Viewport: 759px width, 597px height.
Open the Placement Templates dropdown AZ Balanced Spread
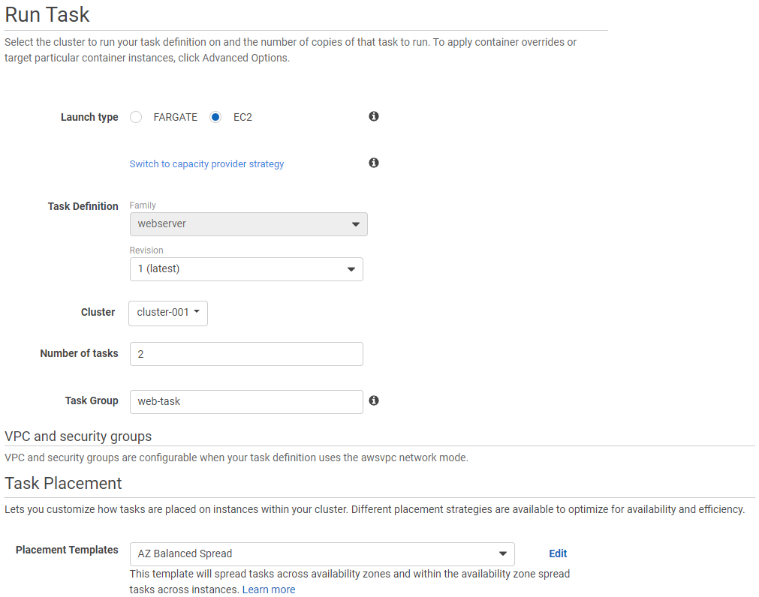[x=322, y=554]
